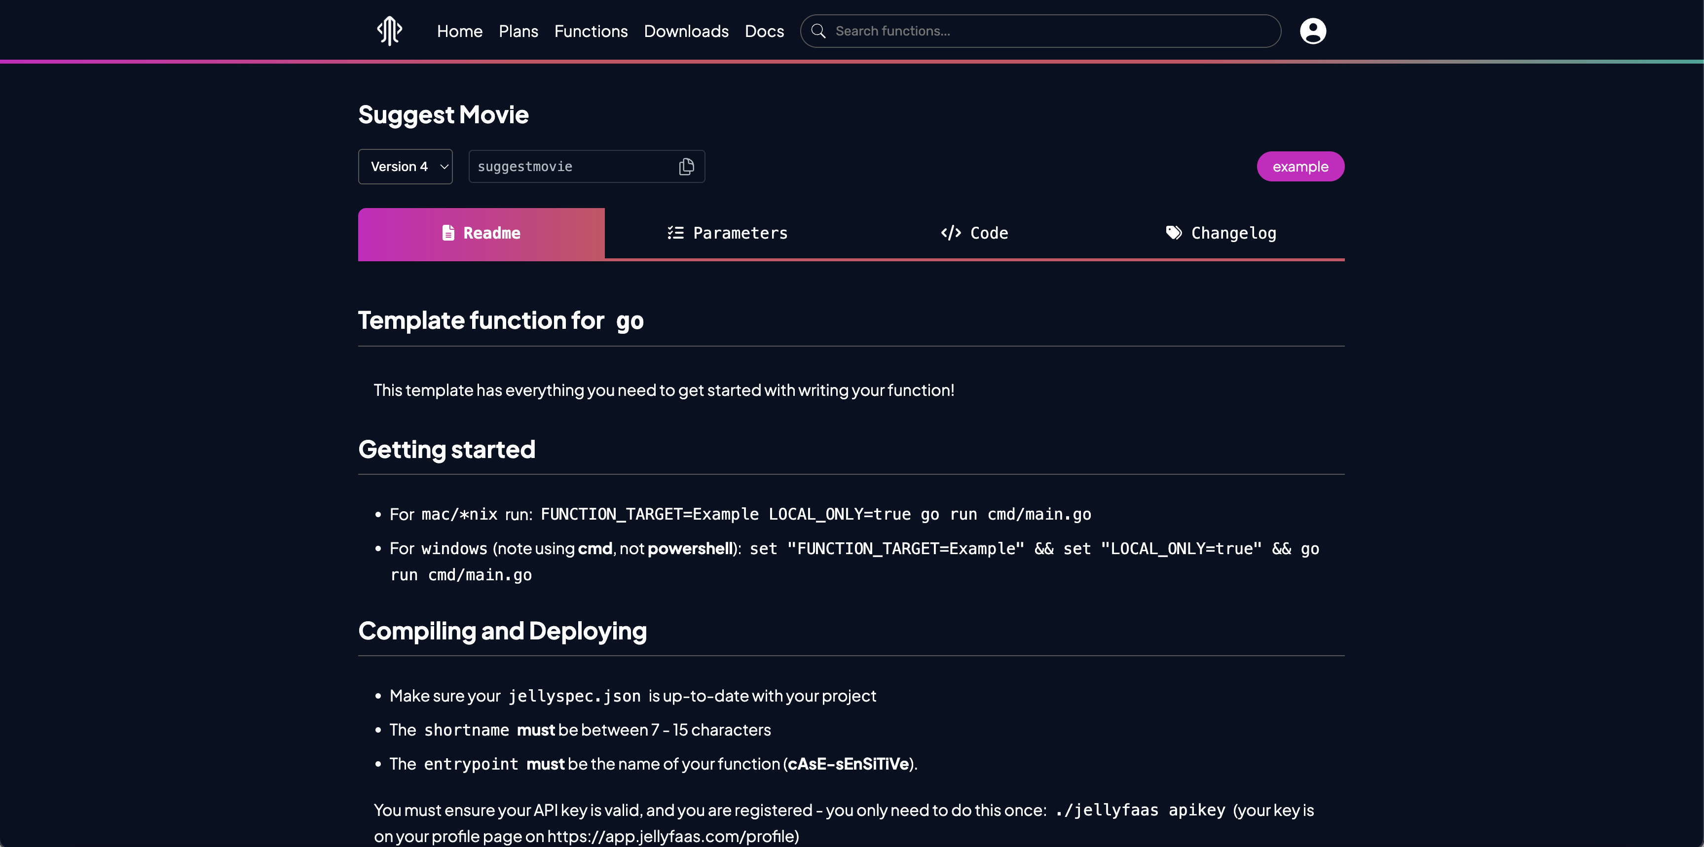Click the Parameters checklist icon

[x=675, y=233]
